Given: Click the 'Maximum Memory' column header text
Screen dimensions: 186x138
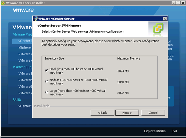Looking at the screenshot, I should coord(129,58).
